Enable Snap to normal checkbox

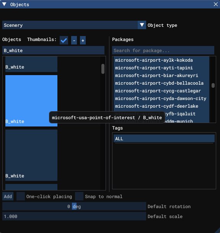tap(79, 197)
